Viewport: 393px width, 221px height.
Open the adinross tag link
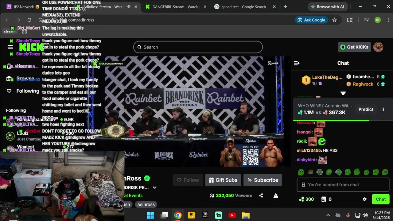(146, 204)
